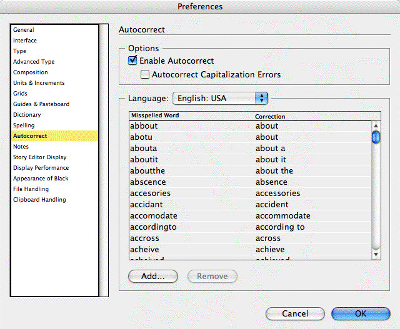Select the 'acheive' row
This screenshot has height=329, width=400.
coord(250,249)
